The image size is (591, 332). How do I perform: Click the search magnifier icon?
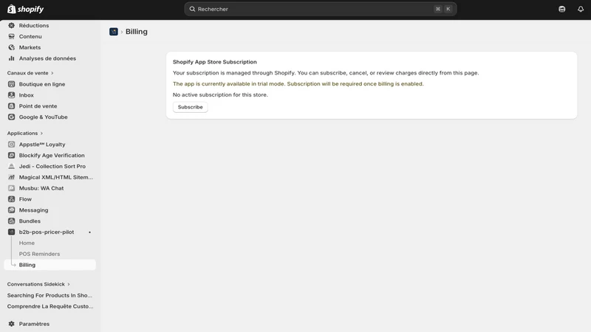point(192,9)
